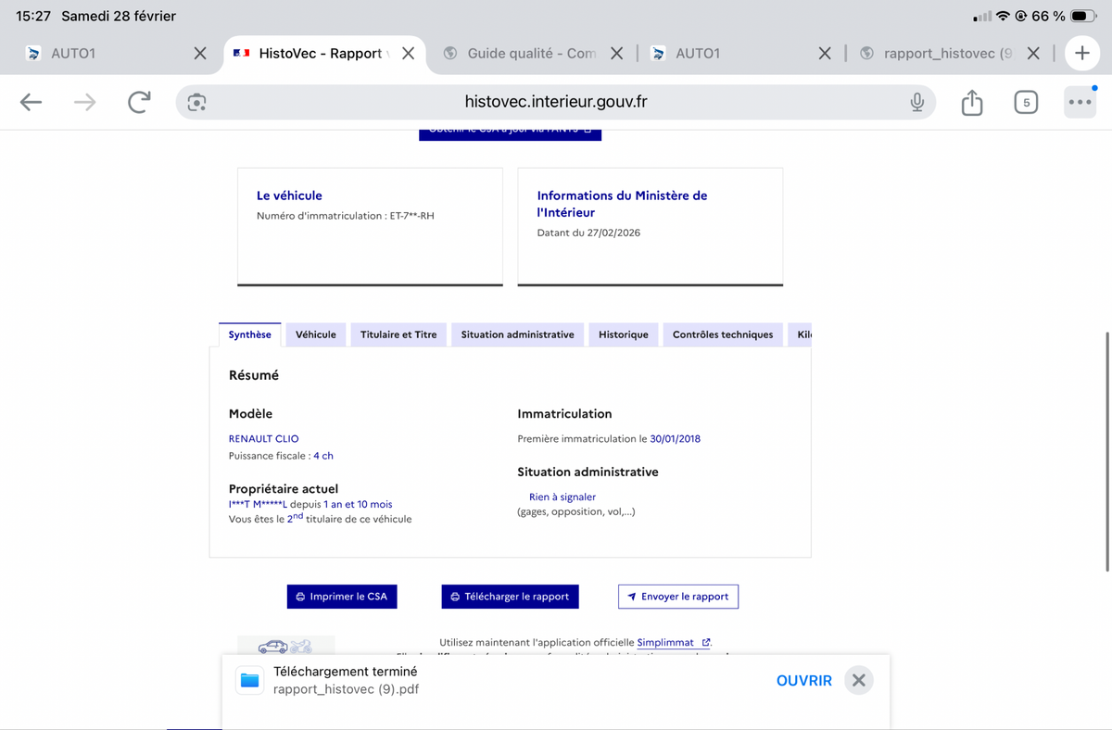Click the Imprimer le CSA button
This screenshot has height=730, width=1112.
(x=342, y=597)
